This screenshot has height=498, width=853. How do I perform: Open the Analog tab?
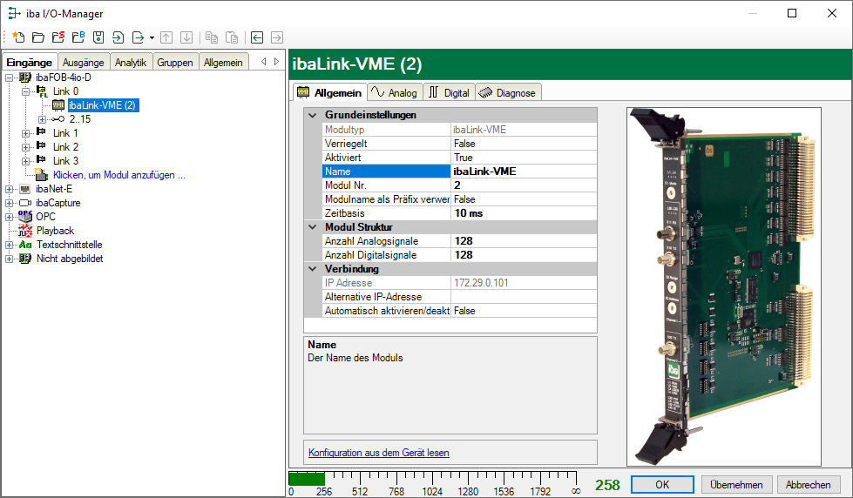click(x=395, y=92)
